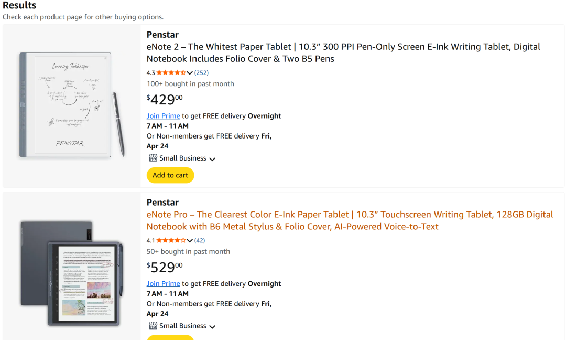
Task: Open the 42 reviews link
Action: click(200, 241)
